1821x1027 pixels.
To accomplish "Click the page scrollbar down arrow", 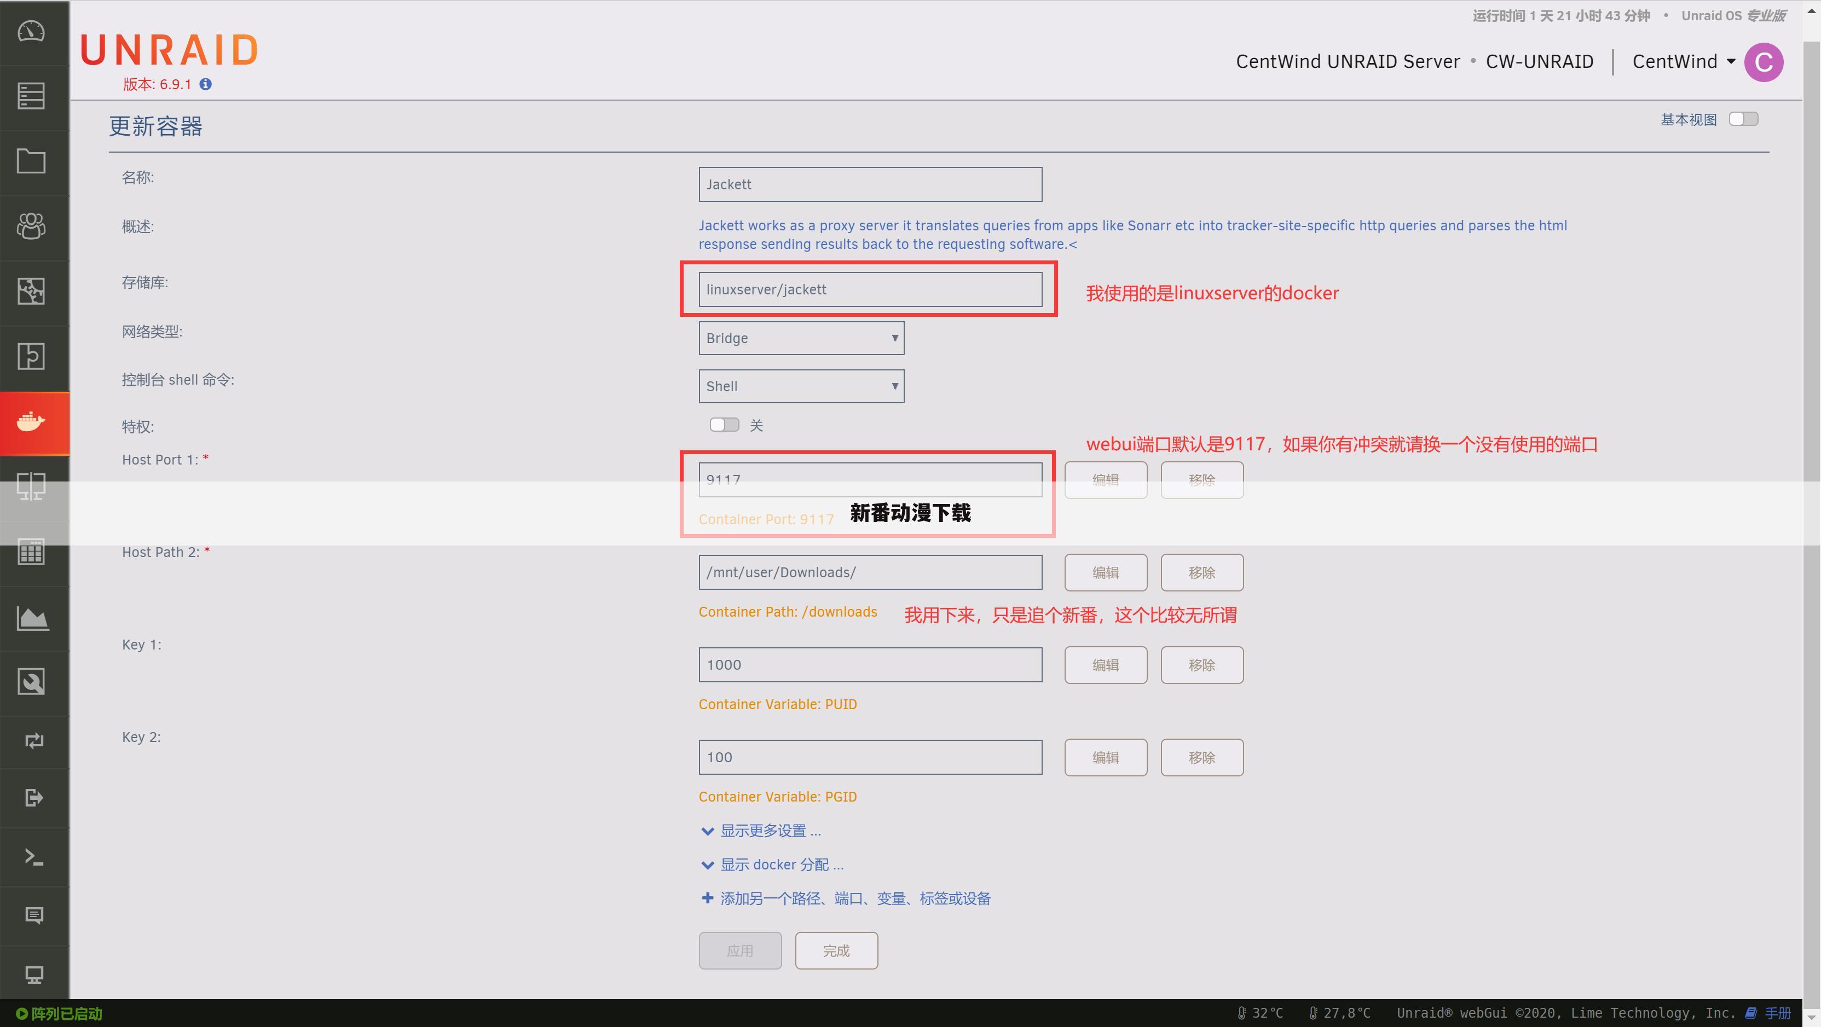I will coord(1812,1018).
